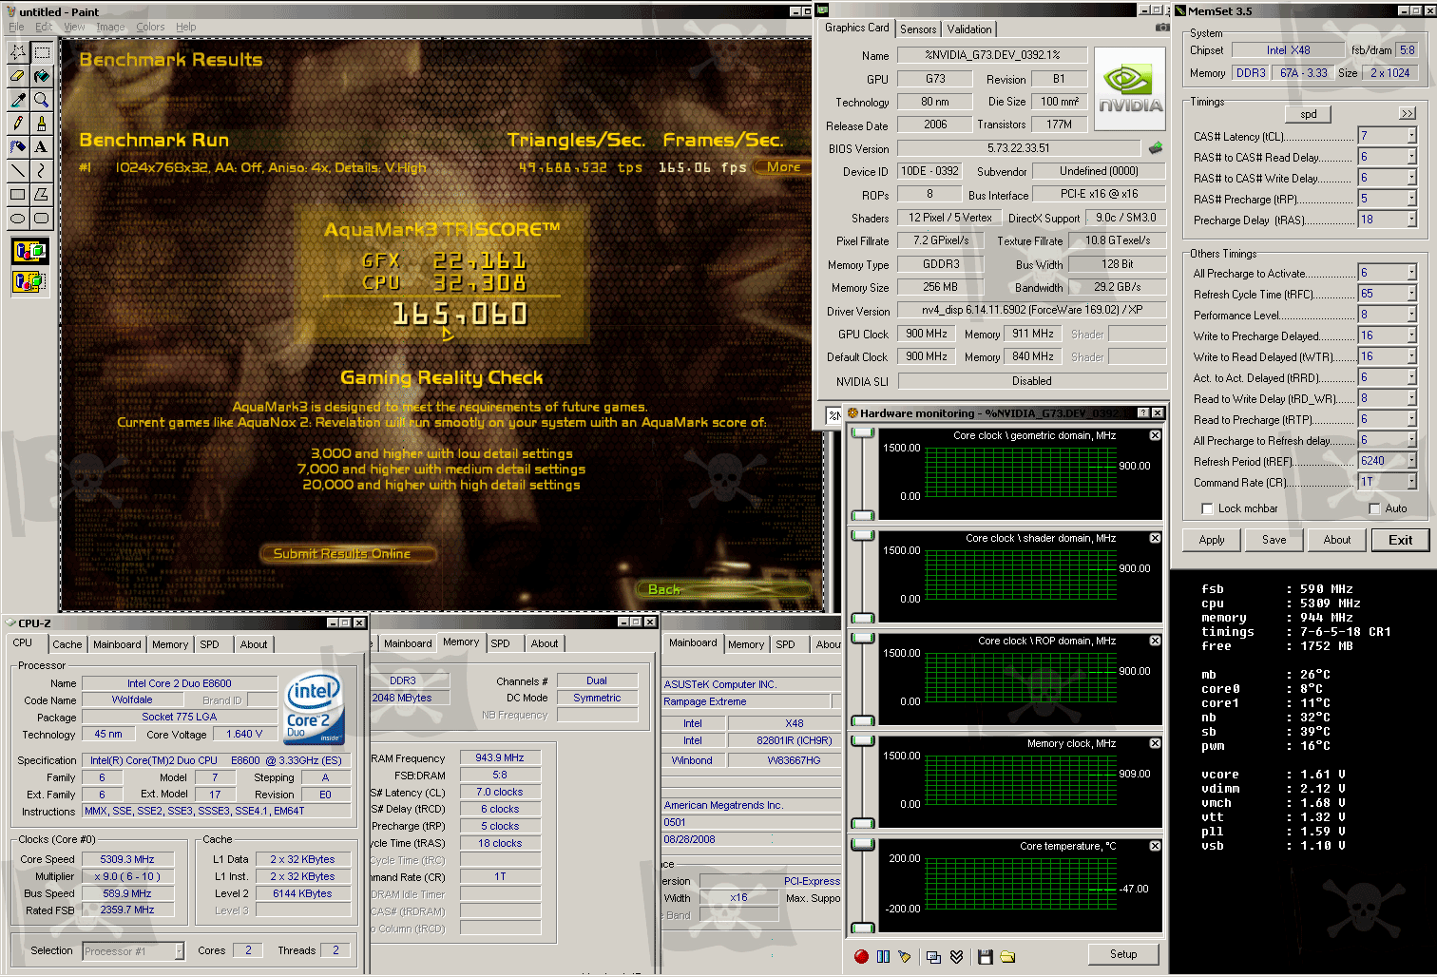The width and height of the screenshot is (1437, 977).
Task: Pick the Airbrush spray can tool
Action: click(x=18, y=147)
